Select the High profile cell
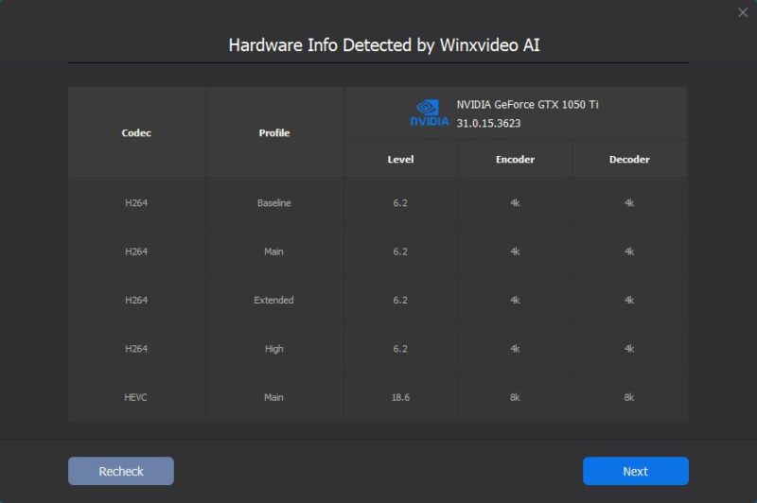757x503 pixels. pyautogui.click(x=274, y=349)
